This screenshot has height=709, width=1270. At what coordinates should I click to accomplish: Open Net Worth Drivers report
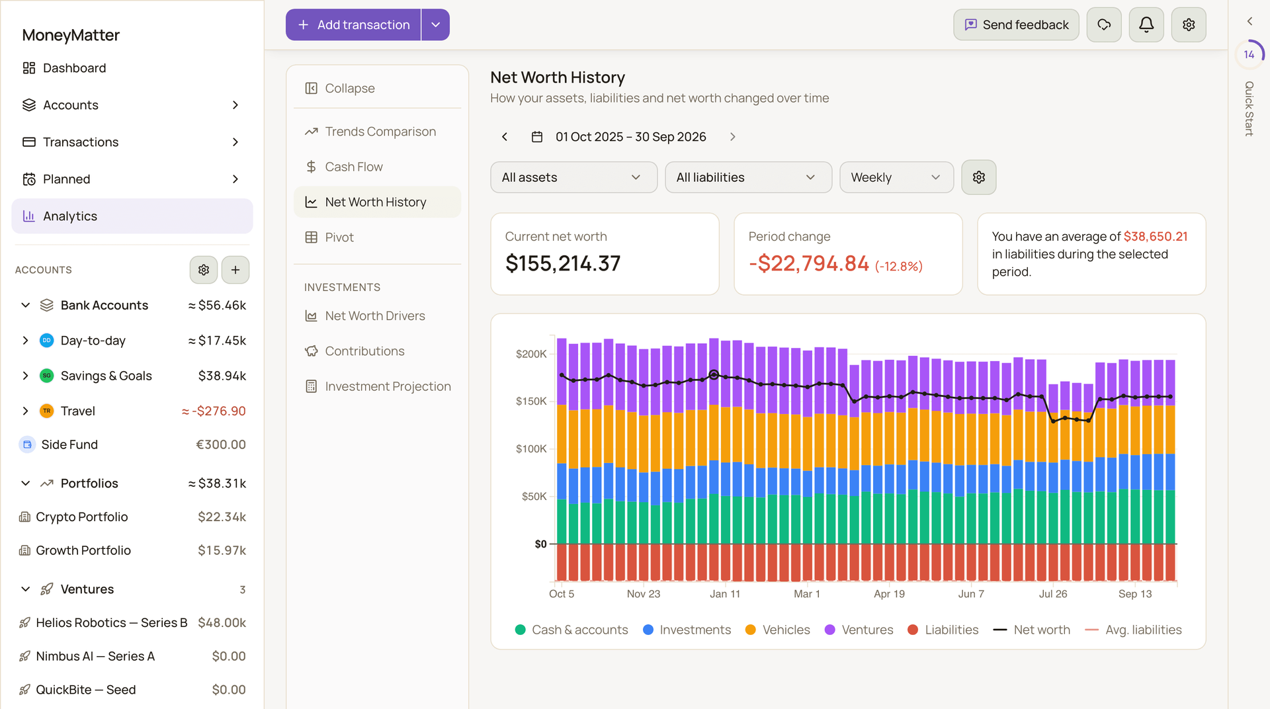click(377, 316)
